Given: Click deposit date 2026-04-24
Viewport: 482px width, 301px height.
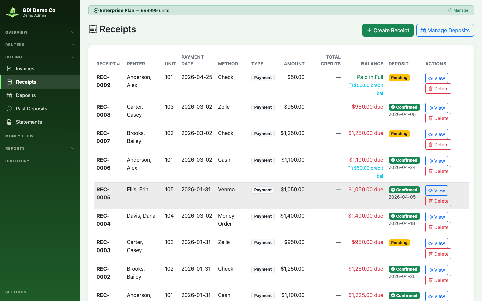Looking at the screenshot, I should (x=402, y=167).
